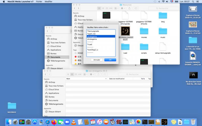The width and height of the screenshot is (202, 126).
Task: Select the unhighlighted stratagems row below the highlighted one
Action: [x=101, y=39]
